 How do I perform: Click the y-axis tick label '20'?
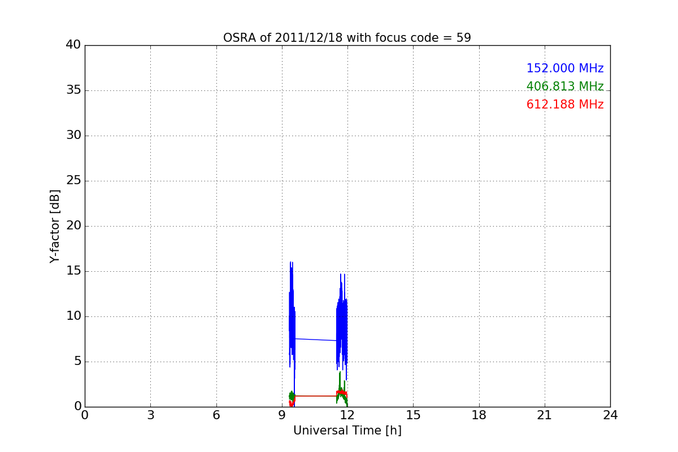[x=73, y=226]
